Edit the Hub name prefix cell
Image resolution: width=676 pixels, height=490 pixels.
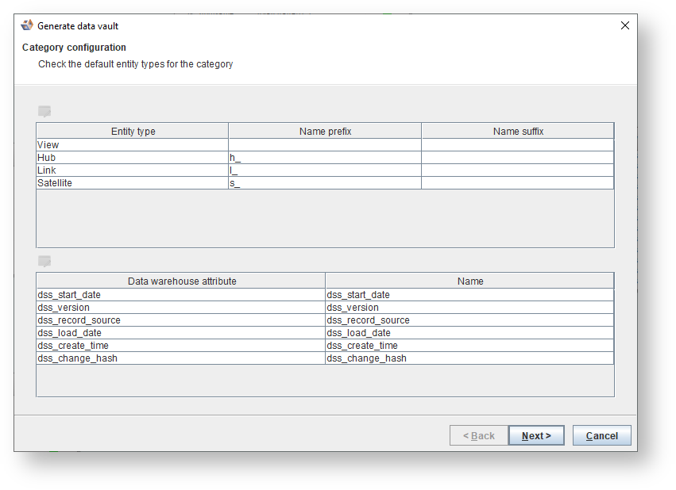click(324, 158)
